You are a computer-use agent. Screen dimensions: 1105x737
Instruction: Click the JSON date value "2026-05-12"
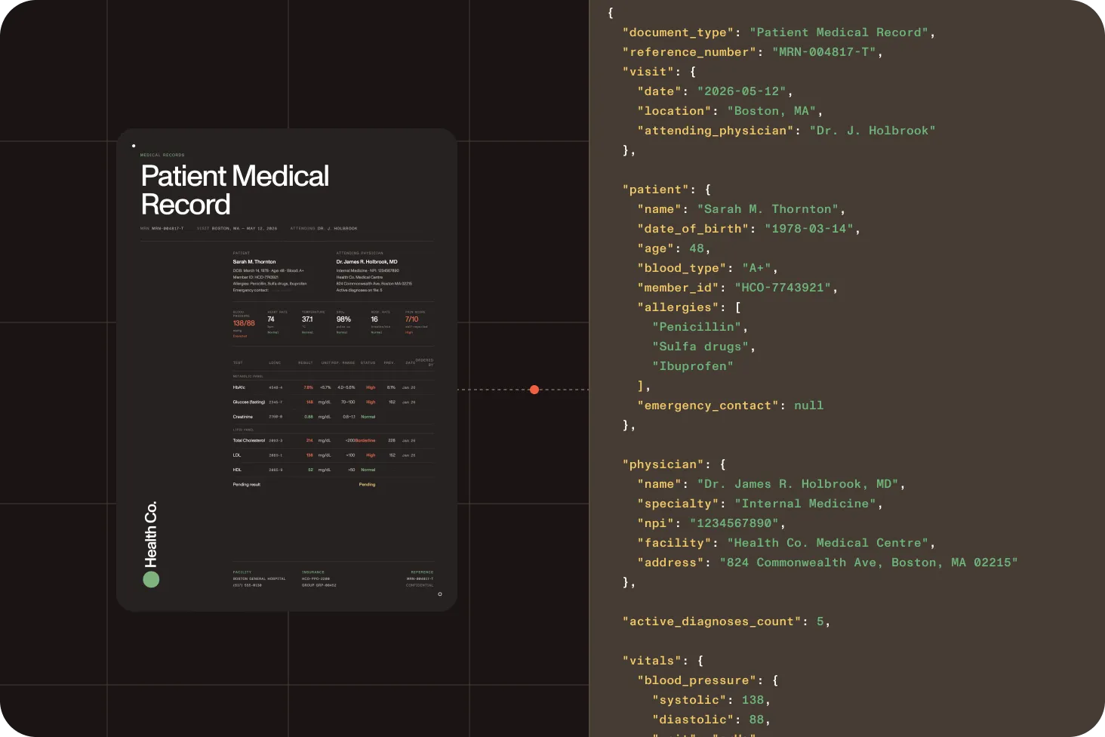[741, 91]
